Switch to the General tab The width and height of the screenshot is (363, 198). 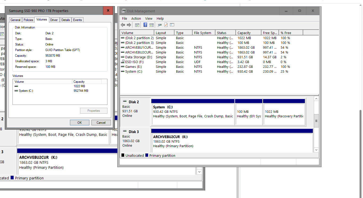pyautogui.click(x=15, y=20)
